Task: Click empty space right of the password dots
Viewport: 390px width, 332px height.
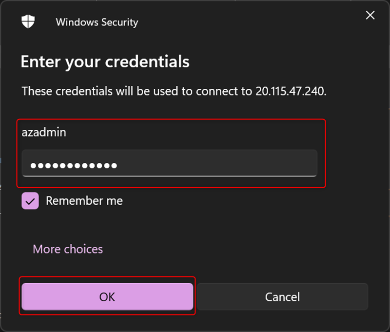Action: [219, 165]
